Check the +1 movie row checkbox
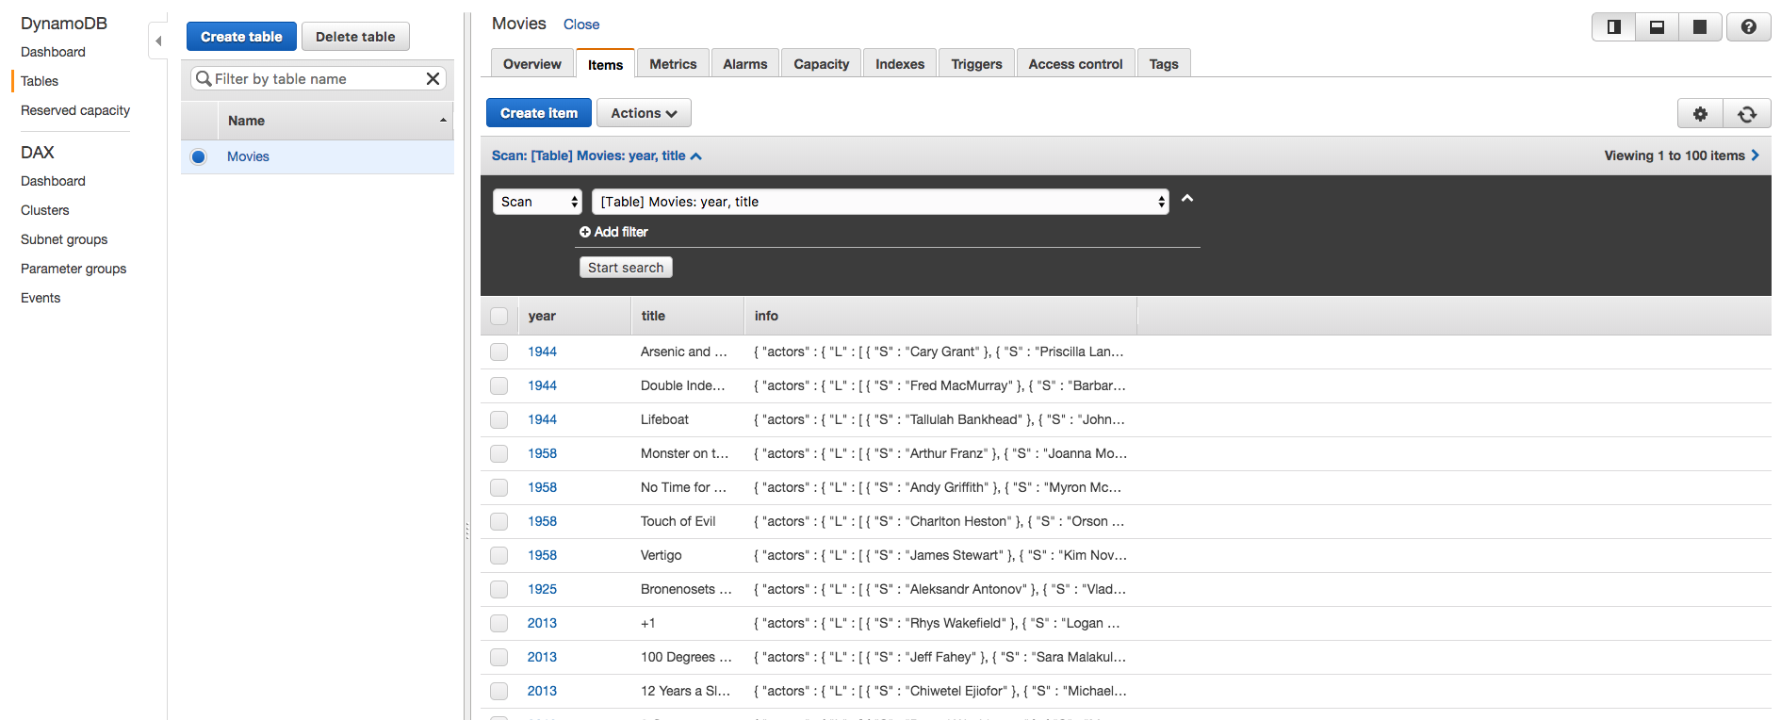Screen dimensions: 1781x720 [499, 624]
